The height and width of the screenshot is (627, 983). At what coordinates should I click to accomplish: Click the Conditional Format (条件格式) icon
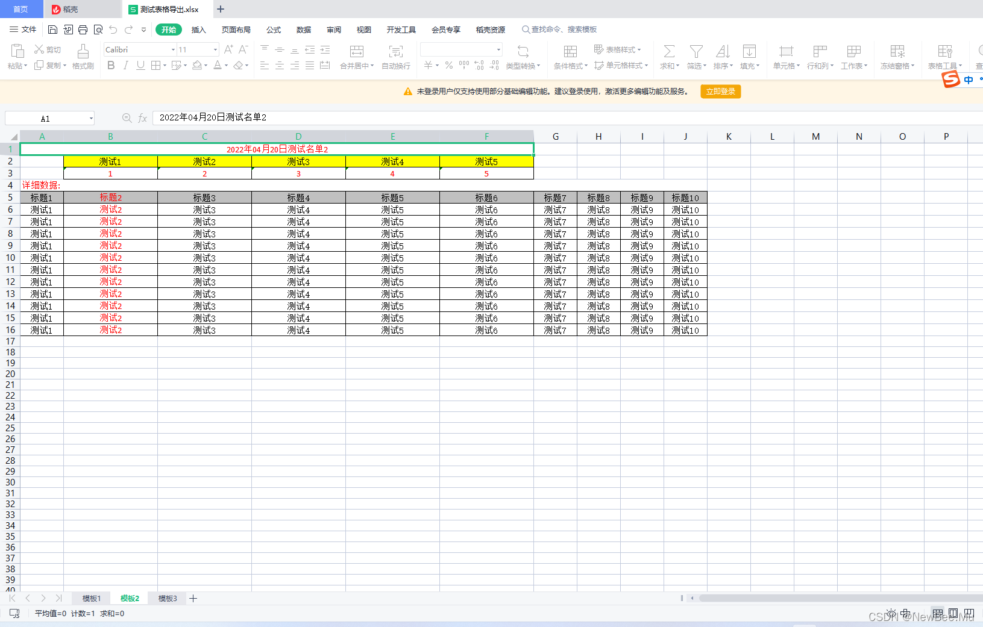coord(570,51)
